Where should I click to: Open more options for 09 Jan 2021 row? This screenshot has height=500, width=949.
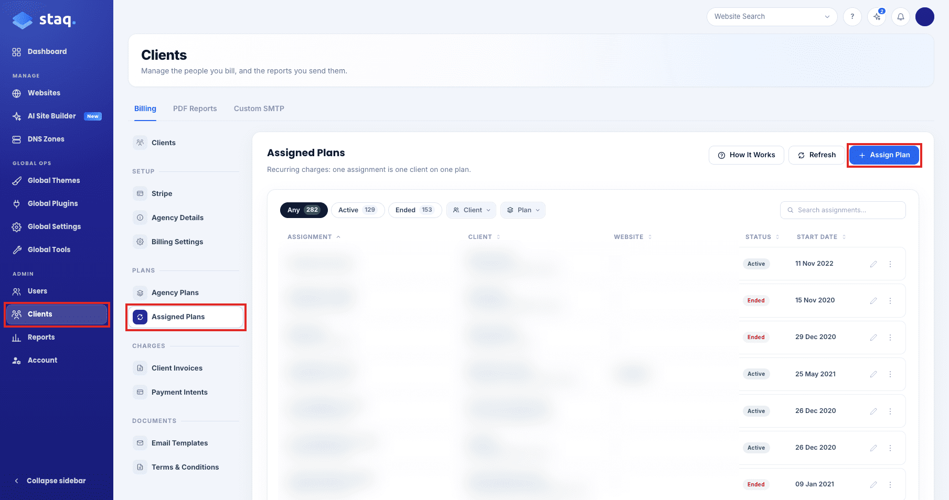pos(890,485)
